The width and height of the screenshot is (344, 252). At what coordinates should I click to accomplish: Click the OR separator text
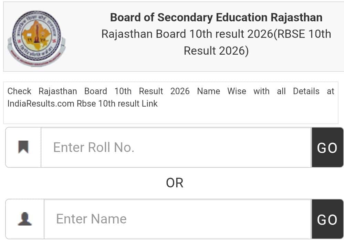(176, 183)
